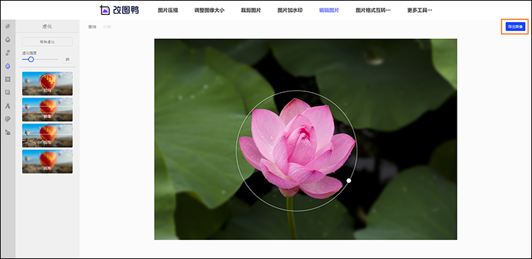The image size is (532, 259).
Task: Open the frame tool in sidebar
Action: pyautogui.click(x=8, y=79)
